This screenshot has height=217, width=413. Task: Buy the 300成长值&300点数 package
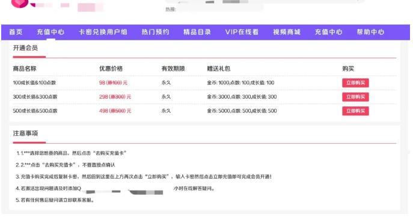click(355, 97)
